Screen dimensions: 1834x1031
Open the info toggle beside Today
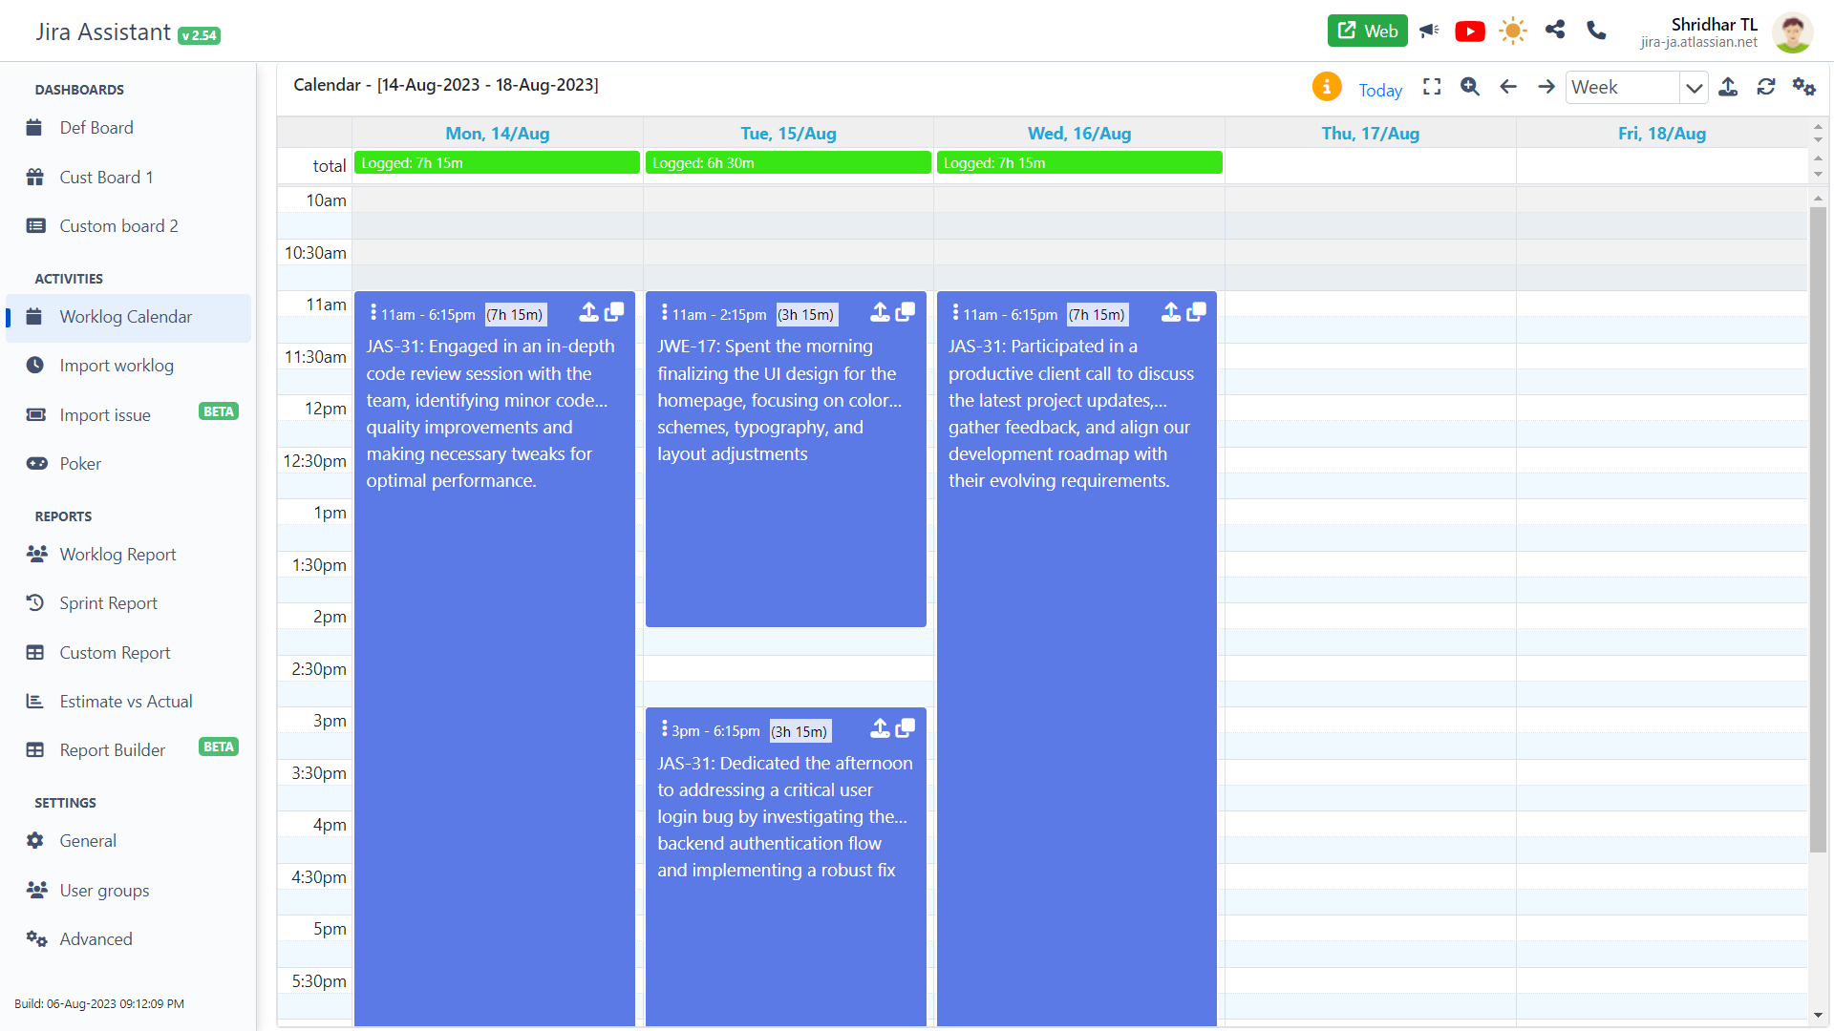1327,86
